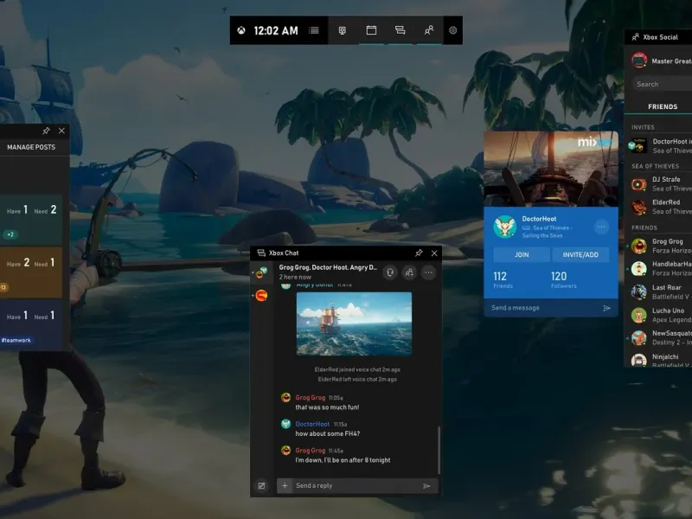Select ElderRed in friends list
The image size is (692, 519).
click(x=660, y=207)
